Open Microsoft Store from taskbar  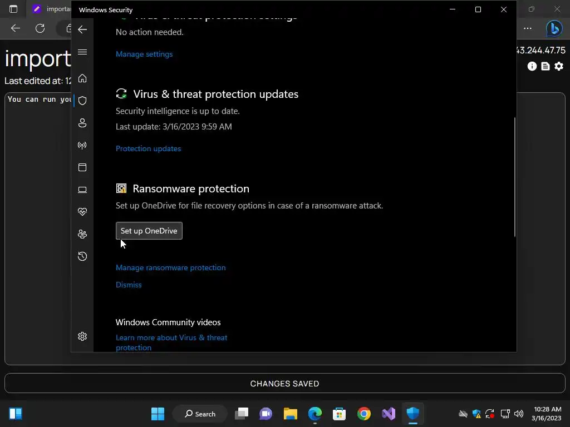pyautogui.click(x=339, y=414)
